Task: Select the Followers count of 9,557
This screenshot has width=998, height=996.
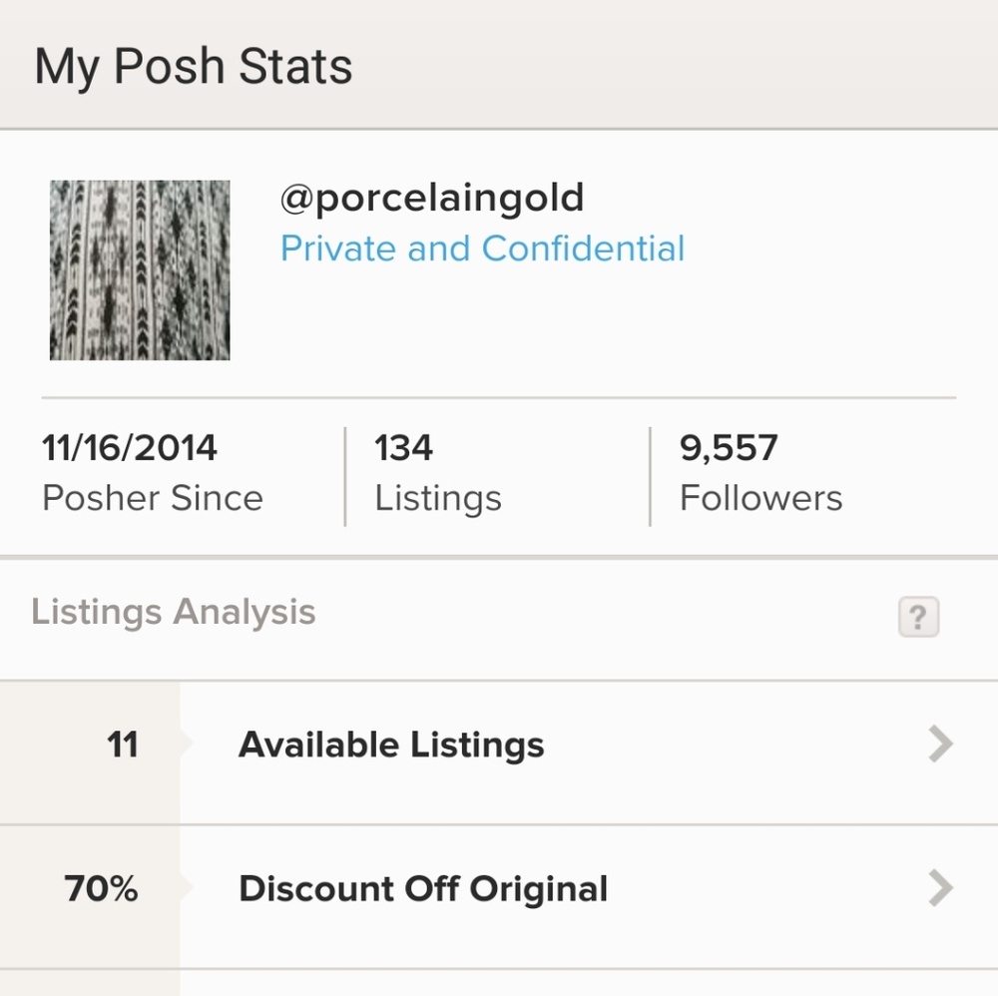Action: 730,448
